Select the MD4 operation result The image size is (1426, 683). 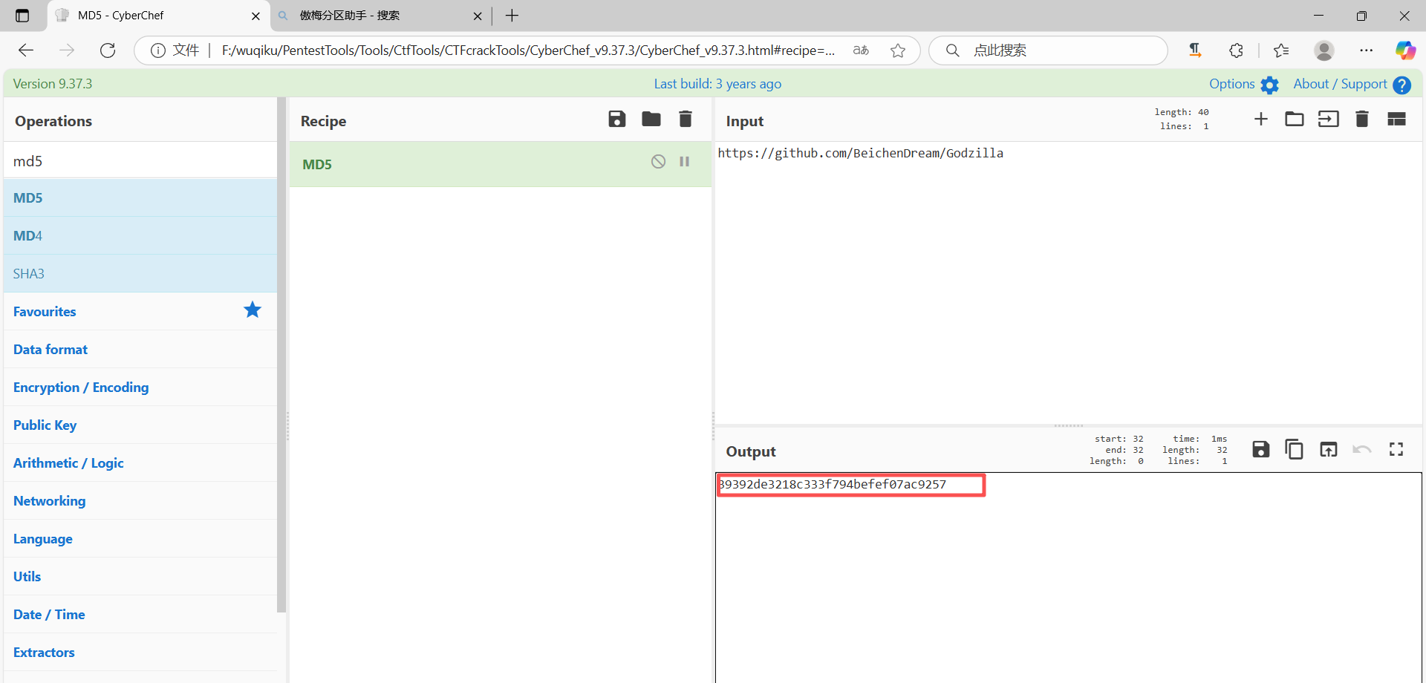(140, 236)
